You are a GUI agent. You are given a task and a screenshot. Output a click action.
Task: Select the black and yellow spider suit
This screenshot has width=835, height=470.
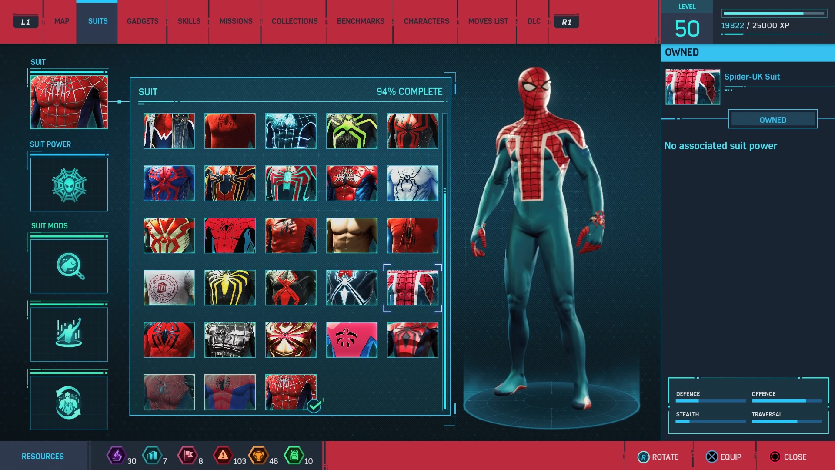coord(230,288)
